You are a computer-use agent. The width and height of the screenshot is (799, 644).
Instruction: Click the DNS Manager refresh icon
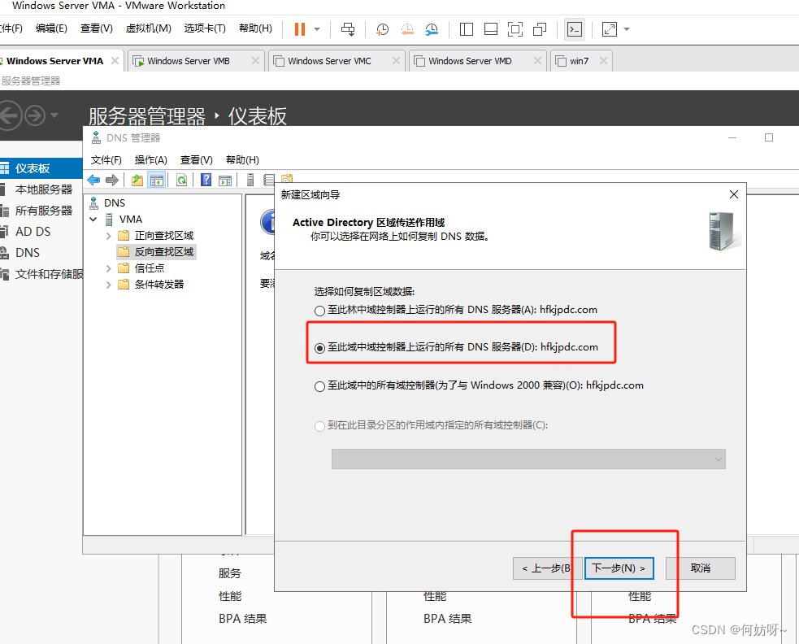tap(181, 181)
